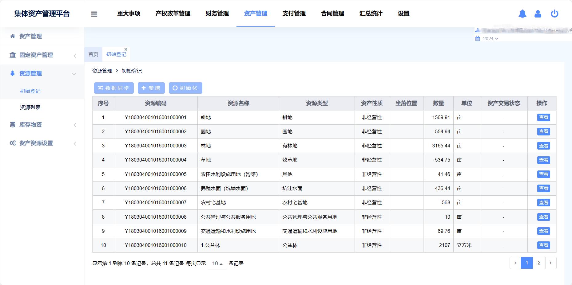Switch to the 财务管理 top menu
Screen dimensions: 572x285
click(x=217, y=14)
